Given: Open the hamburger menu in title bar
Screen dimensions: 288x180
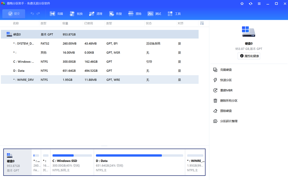Looking at the screenshot, I should pyautogui.click(x=259, y=3).
